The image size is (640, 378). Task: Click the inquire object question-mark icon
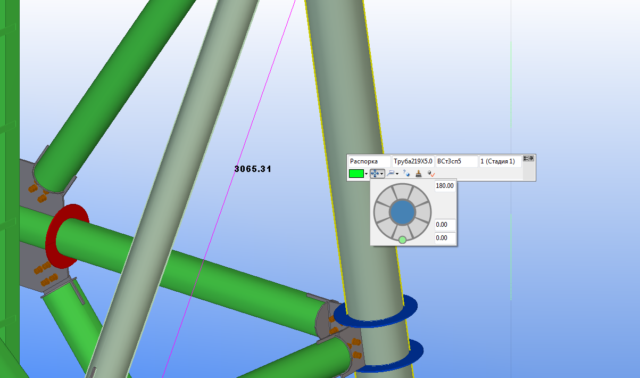point(406,174)
